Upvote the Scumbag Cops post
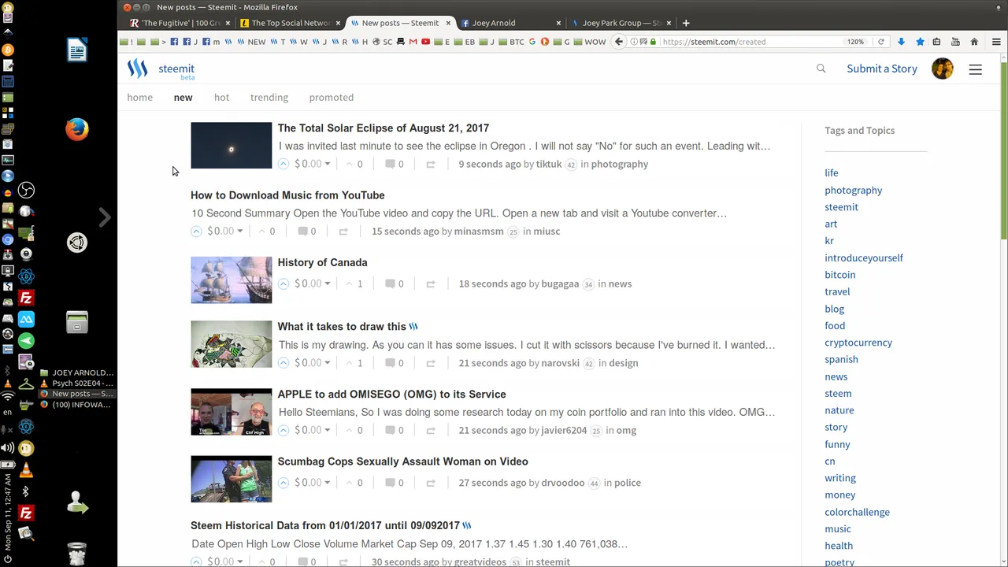Screen dimensions: 1008x567 (283, 483)
